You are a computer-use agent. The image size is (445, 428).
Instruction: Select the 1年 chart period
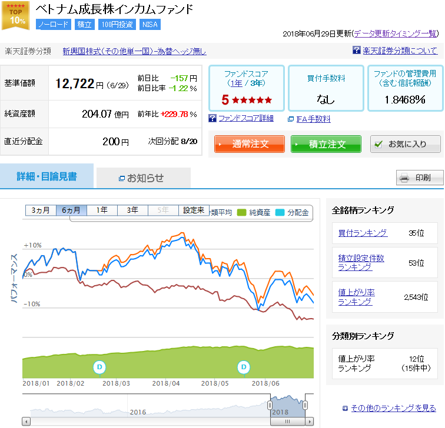[x=102, y=210]
